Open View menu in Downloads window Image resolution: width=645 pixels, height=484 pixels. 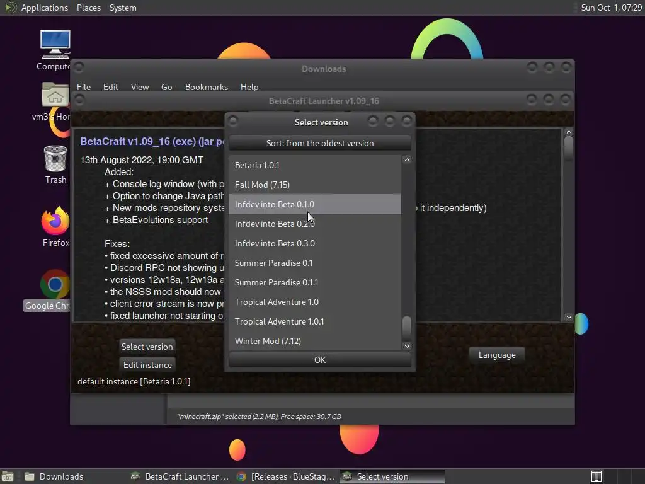tap(139, 87)
